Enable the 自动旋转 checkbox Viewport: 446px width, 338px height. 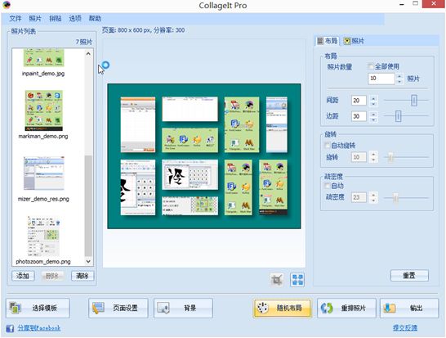click(327, 146)
